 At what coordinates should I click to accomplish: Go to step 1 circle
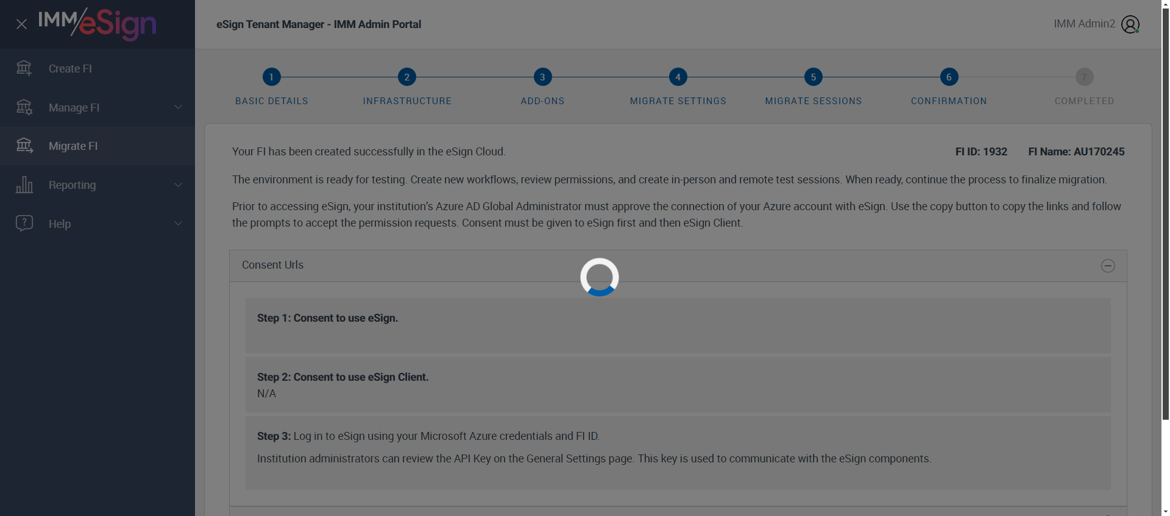(272, 77)
